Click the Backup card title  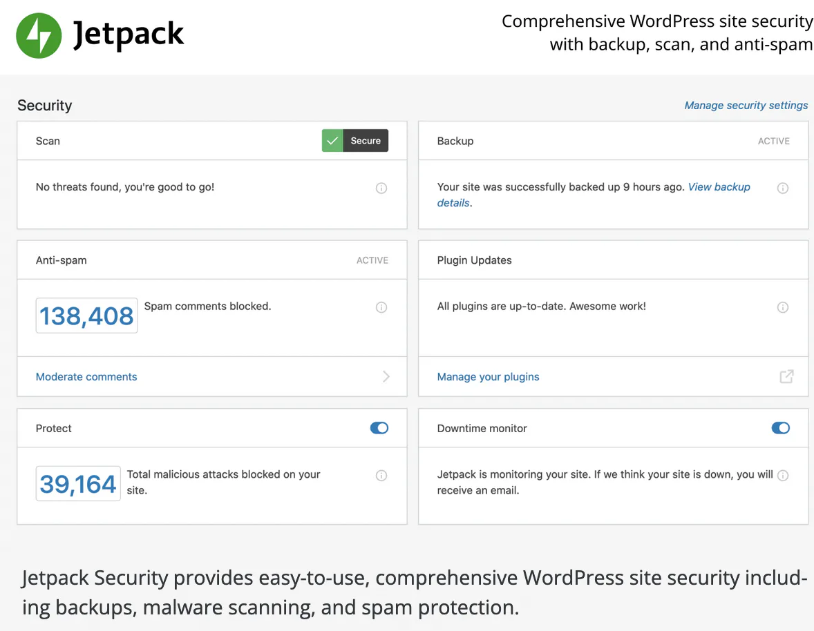(x=455, y=141)
